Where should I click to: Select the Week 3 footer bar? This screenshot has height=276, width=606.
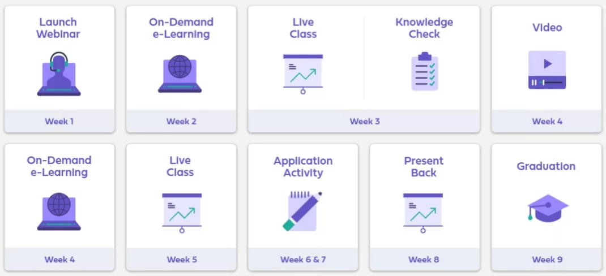(364, 121)
